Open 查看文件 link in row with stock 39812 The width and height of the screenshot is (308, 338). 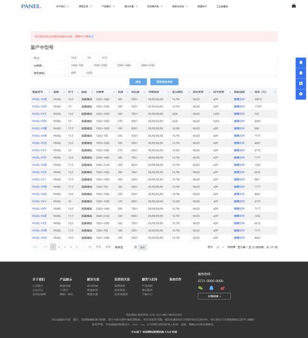(x=239, y=99)
